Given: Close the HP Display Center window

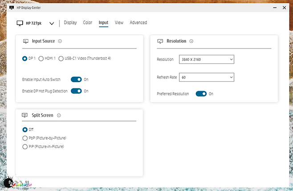Looking at the screenshot, I should tap(285, 8).
